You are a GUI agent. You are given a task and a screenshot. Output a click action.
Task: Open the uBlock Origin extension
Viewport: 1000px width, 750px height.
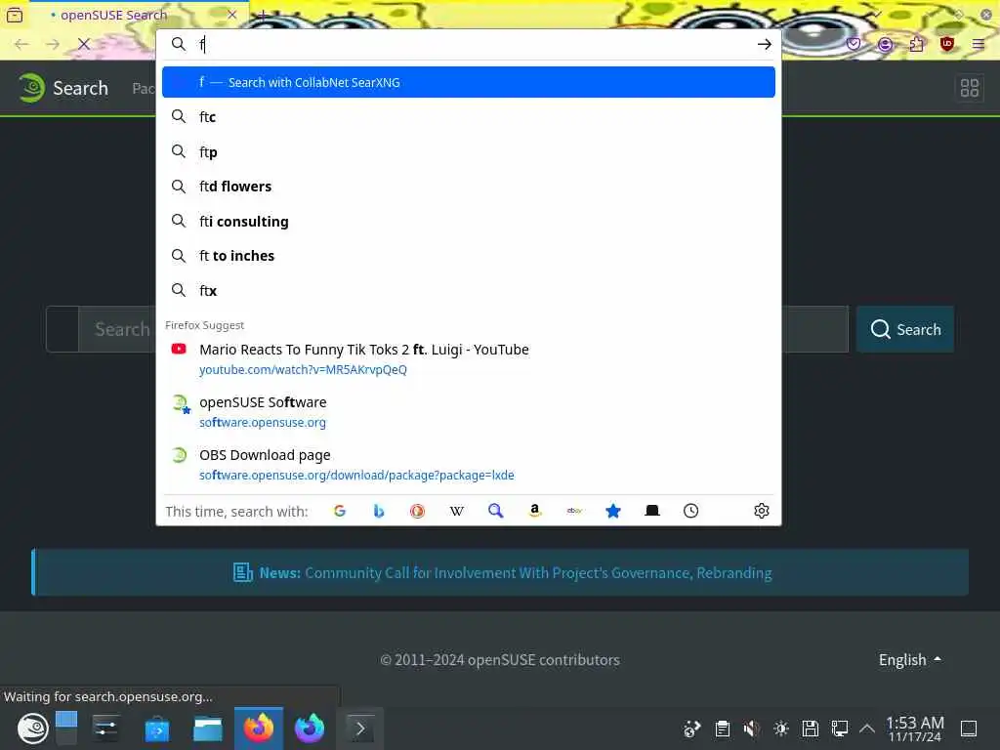947,44
